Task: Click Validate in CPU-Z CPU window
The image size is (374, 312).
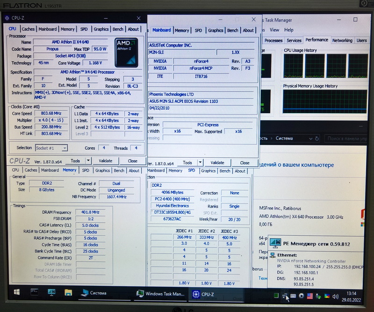Action: coord(106,160)
